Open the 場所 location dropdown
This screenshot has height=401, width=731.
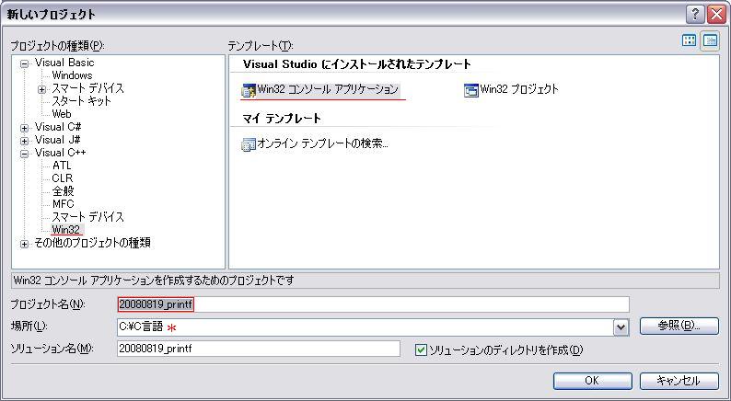621,327
